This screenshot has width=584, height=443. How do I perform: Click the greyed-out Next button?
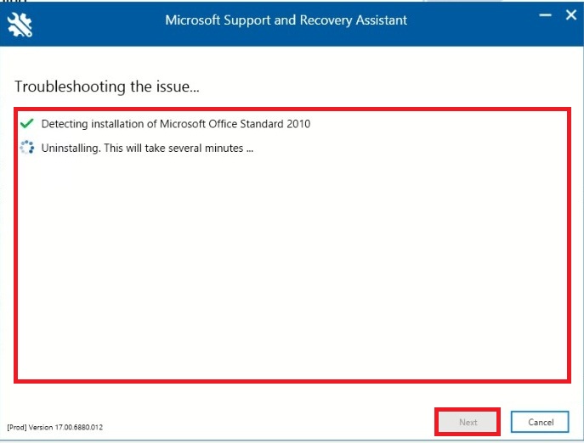click(468, 422)
